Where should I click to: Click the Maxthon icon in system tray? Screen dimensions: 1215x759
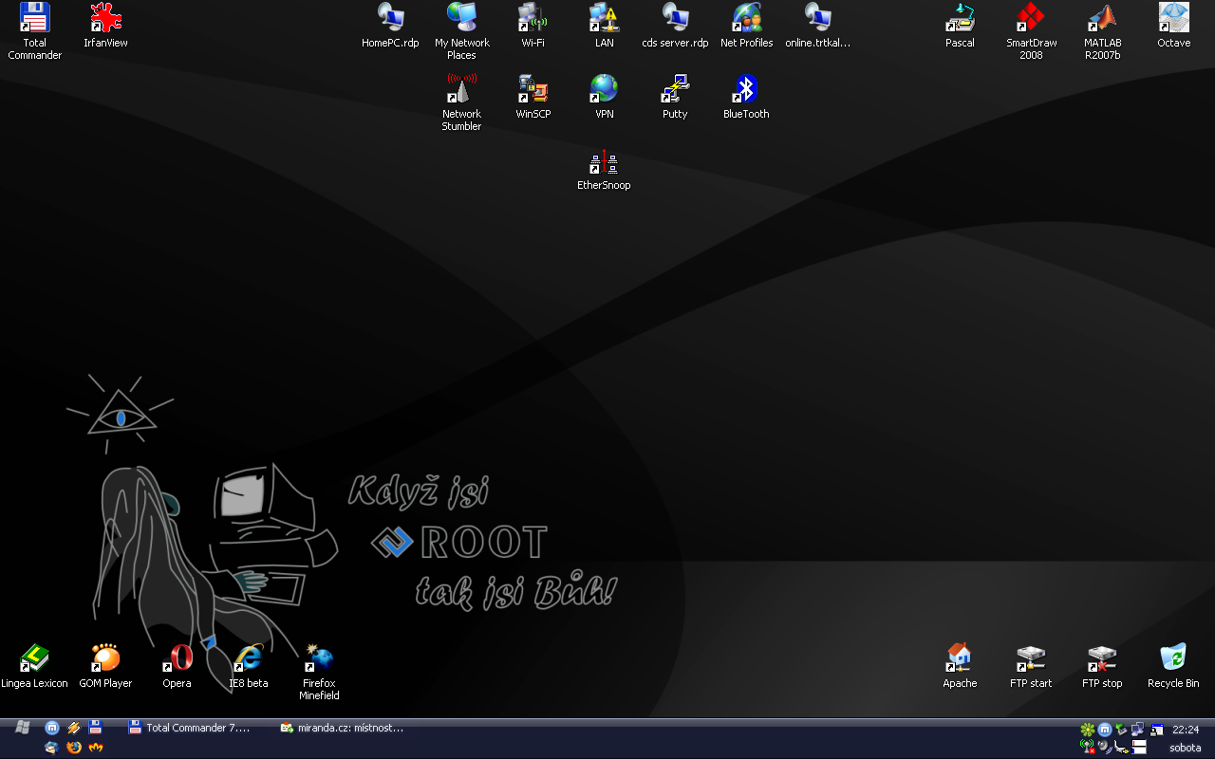pyautogui.click(x=1105, y=730)
